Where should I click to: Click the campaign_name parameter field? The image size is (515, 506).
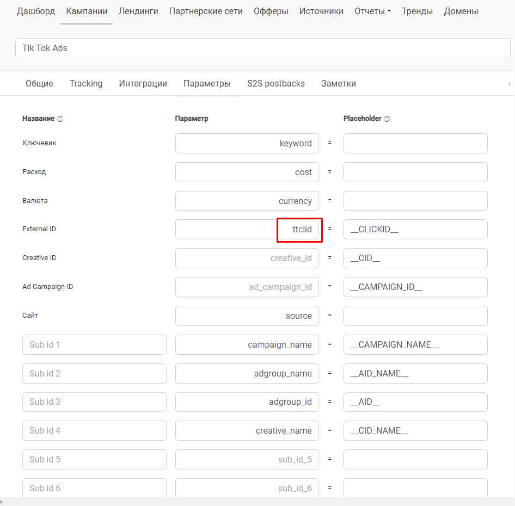247,344
